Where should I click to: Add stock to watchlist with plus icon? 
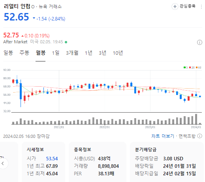(175, 6)
